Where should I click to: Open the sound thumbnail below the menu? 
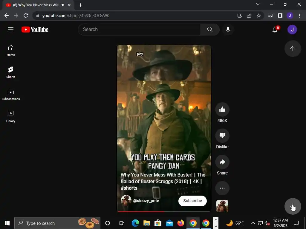tap(222, 206)
